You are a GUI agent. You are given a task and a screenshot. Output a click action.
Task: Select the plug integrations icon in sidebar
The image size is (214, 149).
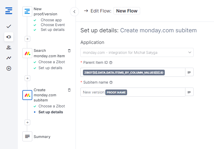tap(9, 37)
